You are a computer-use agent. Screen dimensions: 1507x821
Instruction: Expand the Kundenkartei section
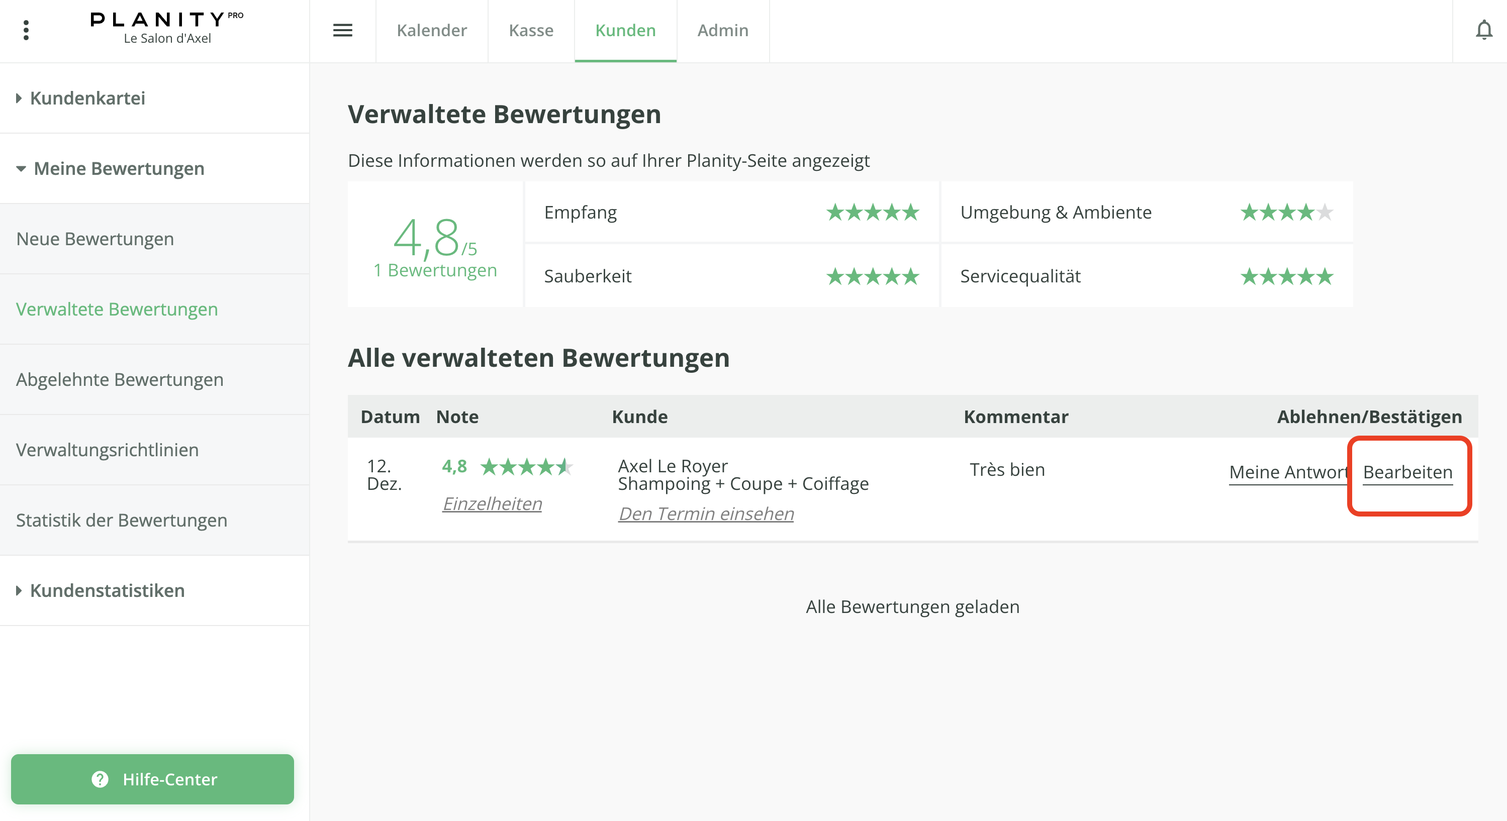click(x=88, y=98)
